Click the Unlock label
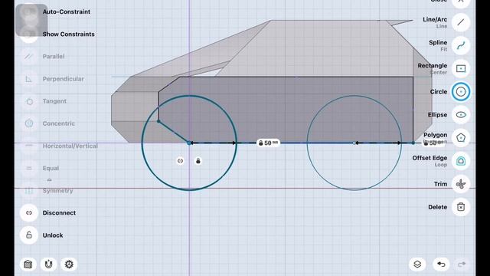Viewport: 490px width, 276px height. click(53, 235)
